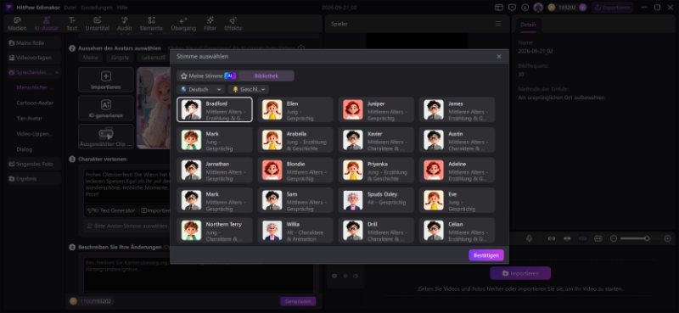The width and height of the screenshot is (679, 313).
Task: Select Cartoon-Avatar in the sidebar
Action: coord(35,103)
